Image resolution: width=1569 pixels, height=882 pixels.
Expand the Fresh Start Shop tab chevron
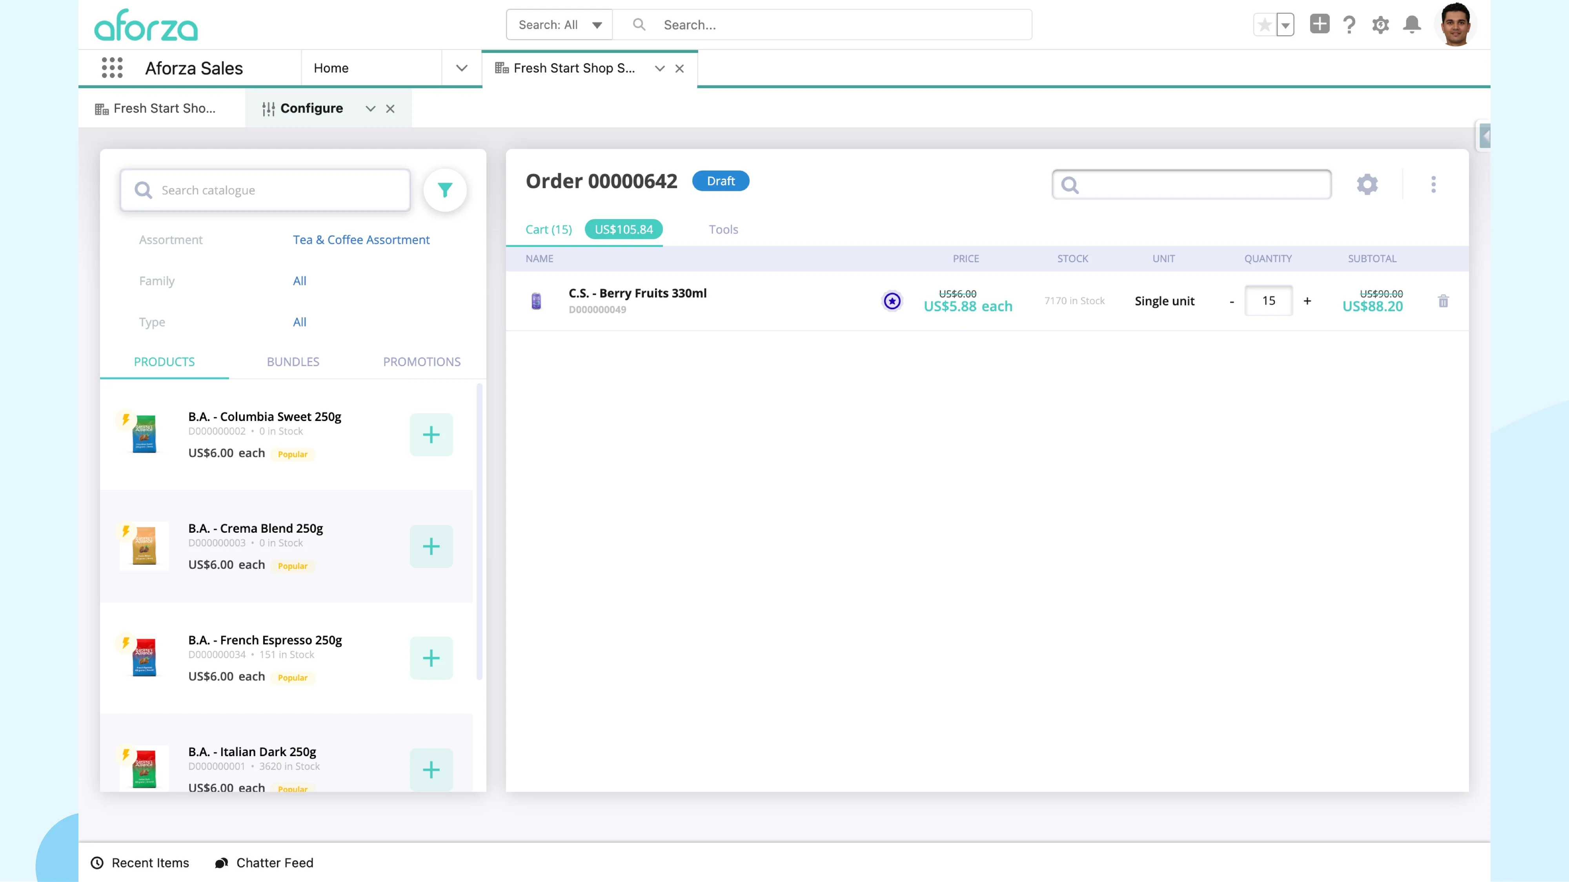pos(660,69)
